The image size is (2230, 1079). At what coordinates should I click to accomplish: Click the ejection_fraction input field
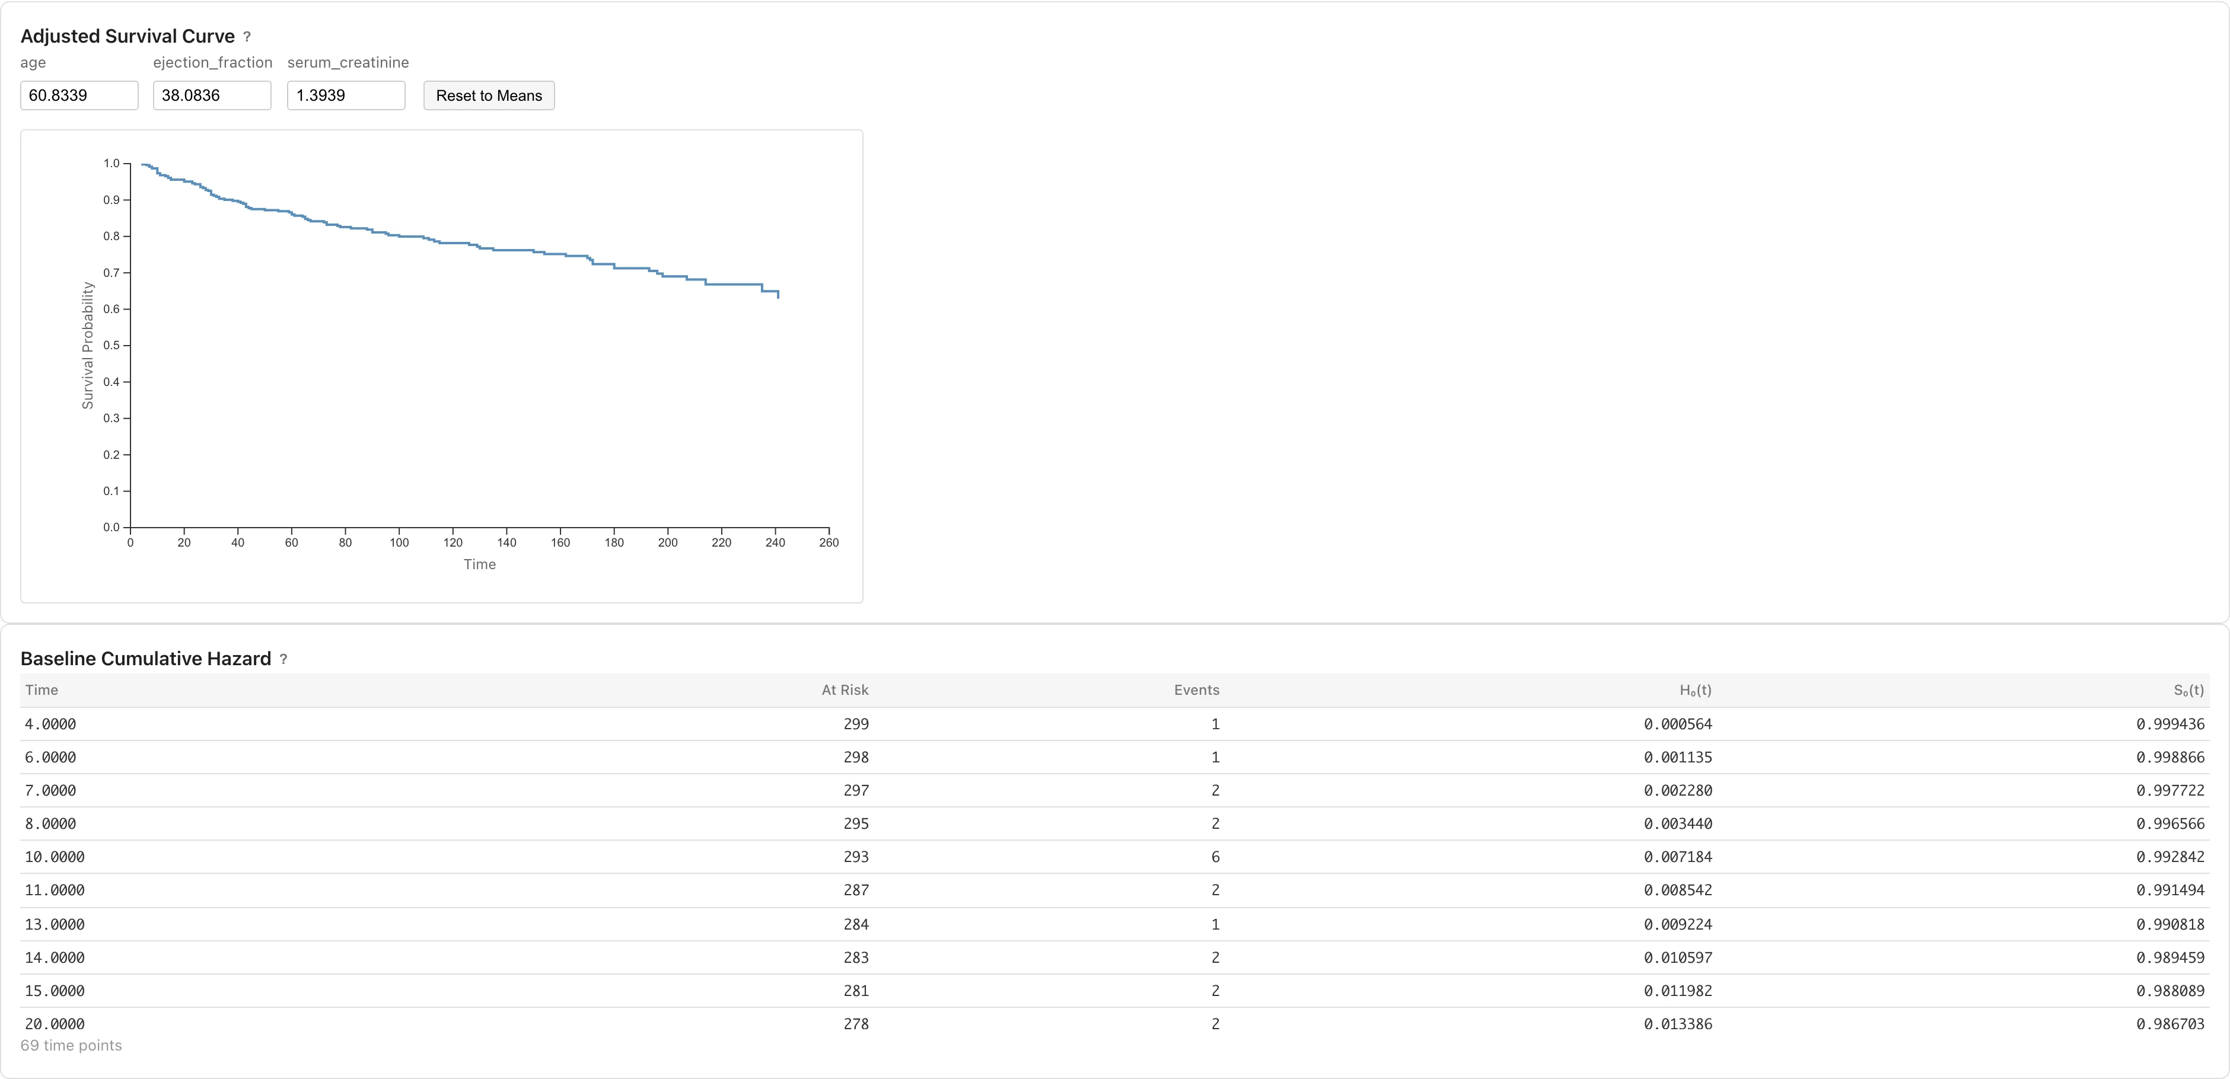(212, 95)
